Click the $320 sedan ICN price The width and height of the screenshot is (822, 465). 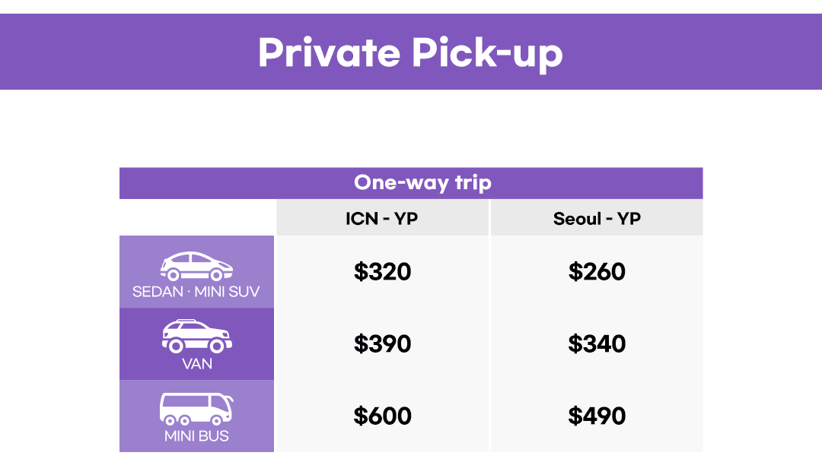pos(382,272)
